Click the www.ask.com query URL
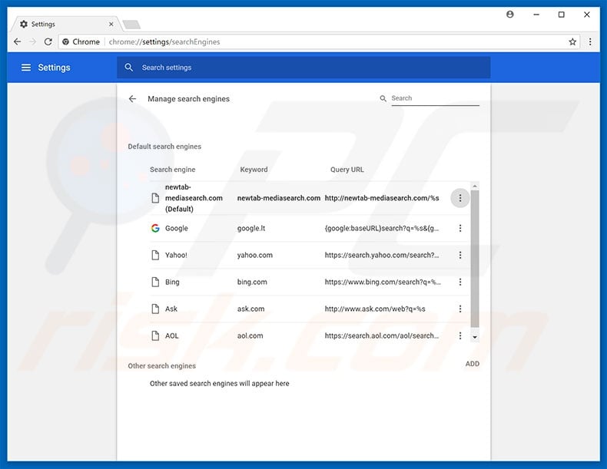The image size is (607, 469). [x=375, y=309]
